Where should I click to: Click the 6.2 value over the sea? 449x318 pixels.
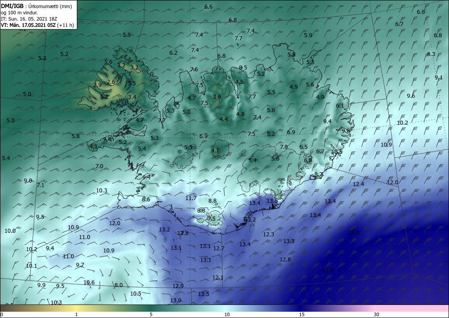coord(173,53)
